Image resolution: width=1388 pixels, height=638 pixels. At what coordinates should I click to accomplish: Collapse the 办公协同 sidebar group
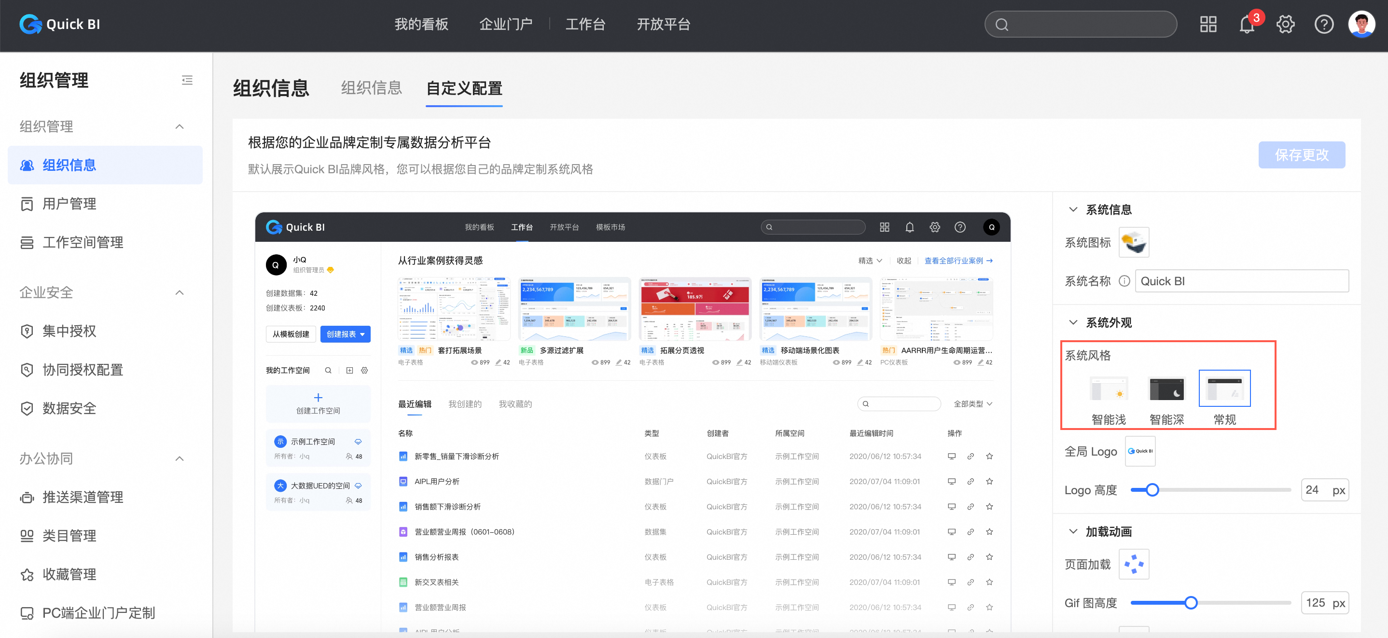pyautogui.click(x=180, y=458)
